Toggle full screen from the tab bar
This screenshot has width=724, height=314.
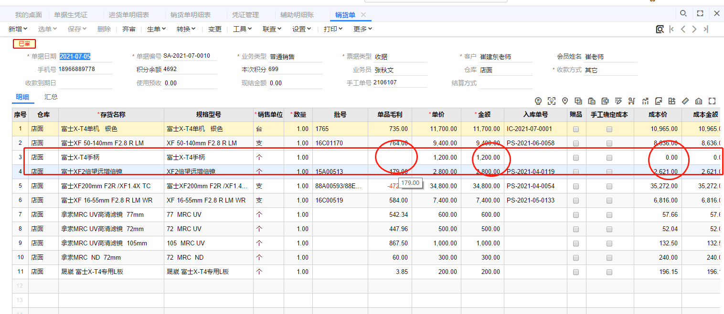click(x=700, y=14)
